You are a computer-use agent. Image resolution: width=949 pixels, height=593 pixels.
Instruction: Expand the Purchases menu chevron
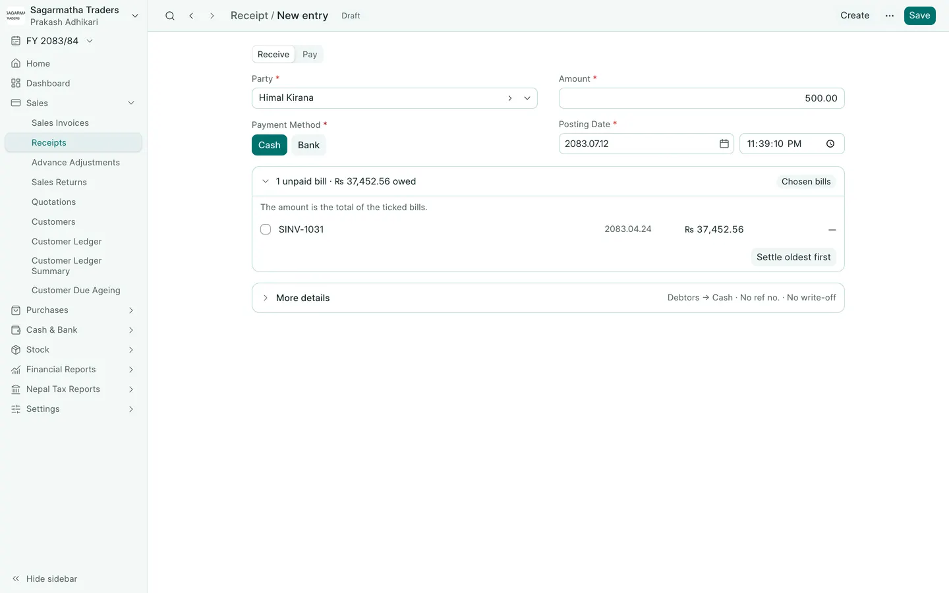coord(131,310)
